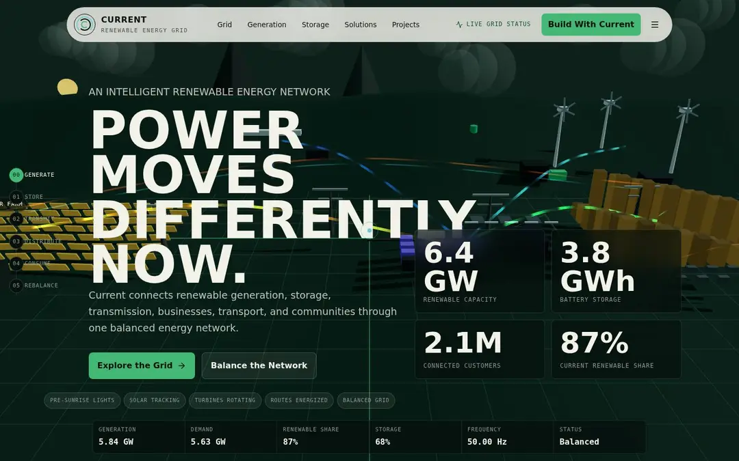Click the Generation 5.84 GW value

point(116,442)
